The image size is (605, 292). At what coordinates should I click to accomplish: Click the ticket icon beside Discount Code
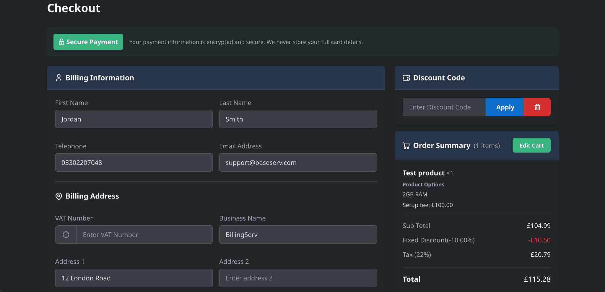406,78
